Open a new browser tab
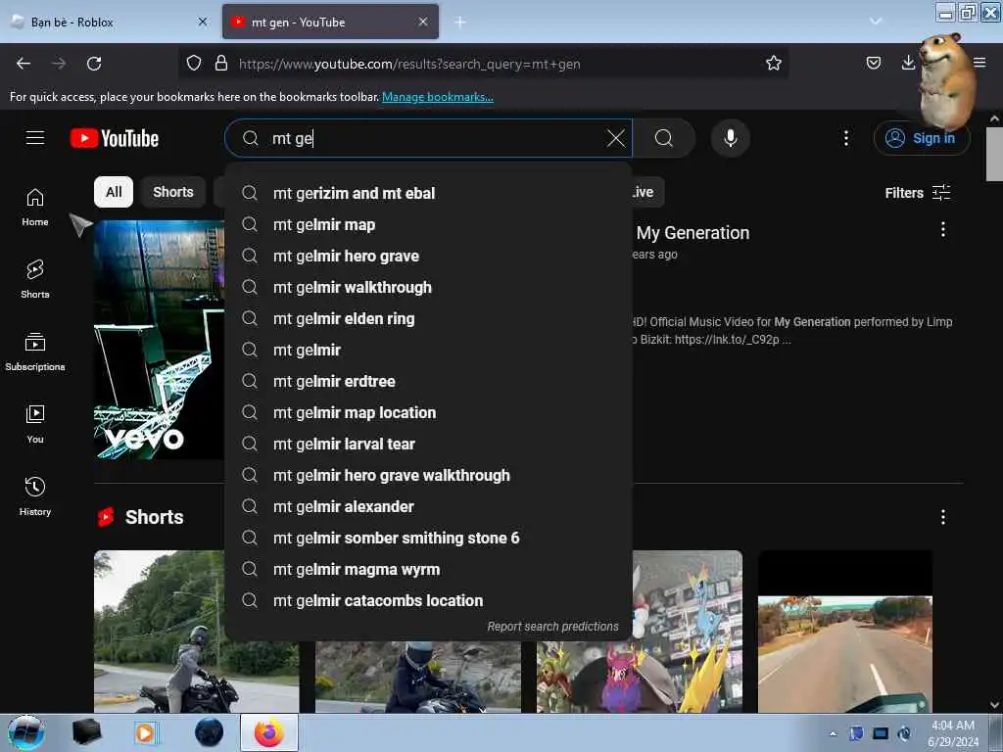The height and width of the screenshot is (752, 1003). (x=460, y=22)
